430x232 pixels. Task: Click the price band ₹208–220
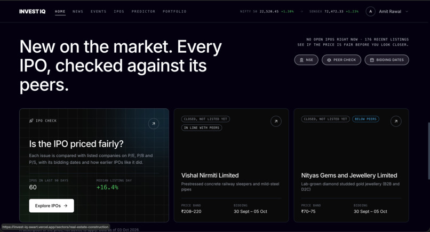pos(191,211)
